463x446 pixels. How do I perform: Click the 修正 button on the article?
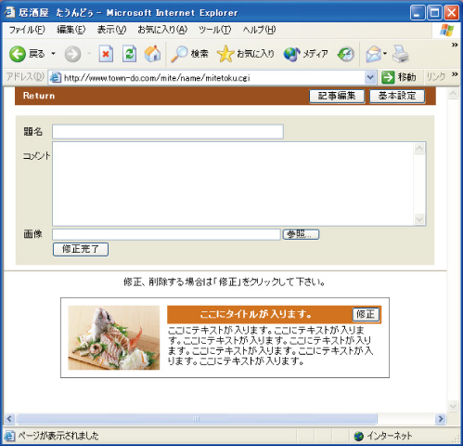click(x=366, y=314)
